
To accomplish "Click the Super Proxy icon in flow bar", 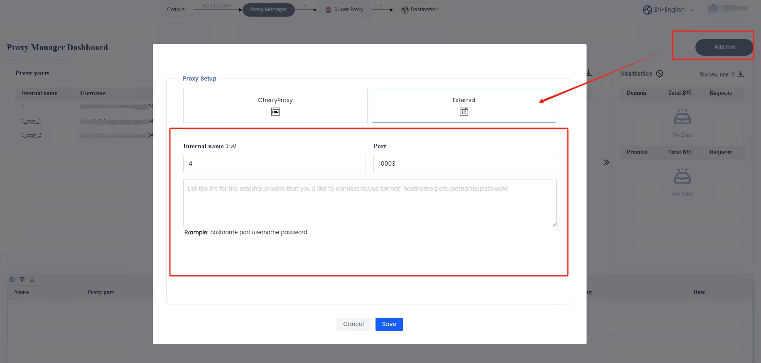I will tap(328, 10).
